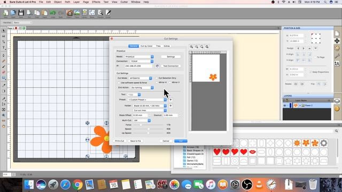Toggle To Page alignment checkbox
Viewport: 342px width, 192px height.
(x=315, y=57)
